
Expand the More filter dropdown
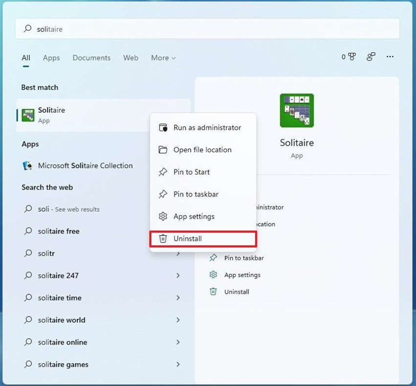[163, 58]
